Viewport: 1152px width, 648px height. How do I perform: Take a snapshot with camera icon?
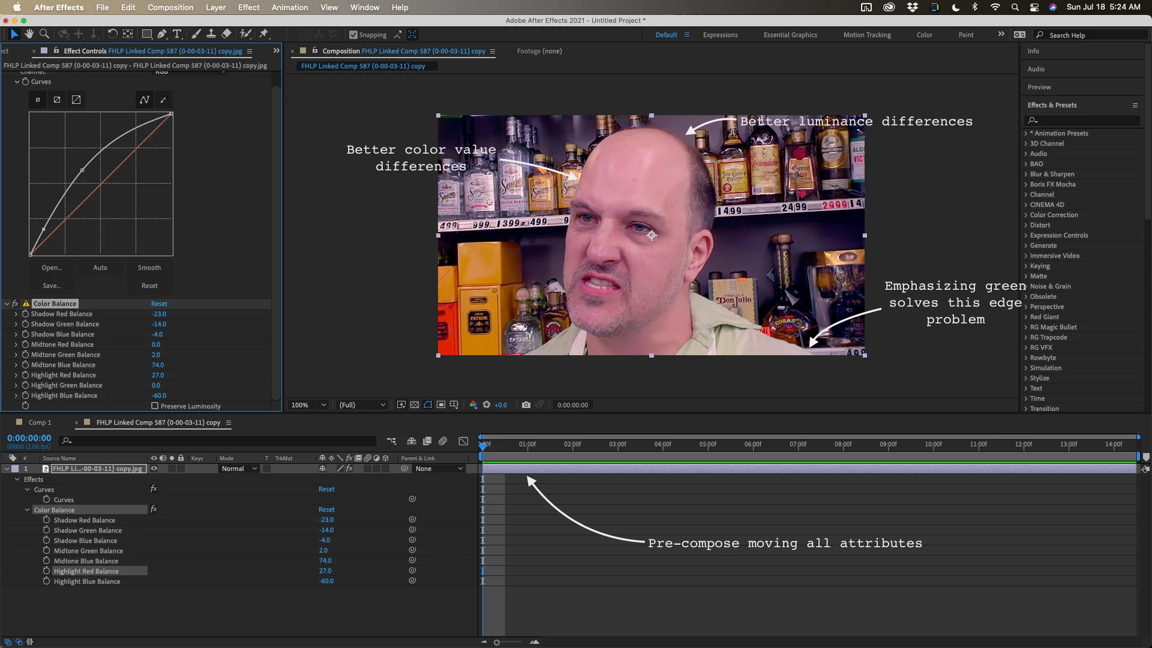pos(526,405)
